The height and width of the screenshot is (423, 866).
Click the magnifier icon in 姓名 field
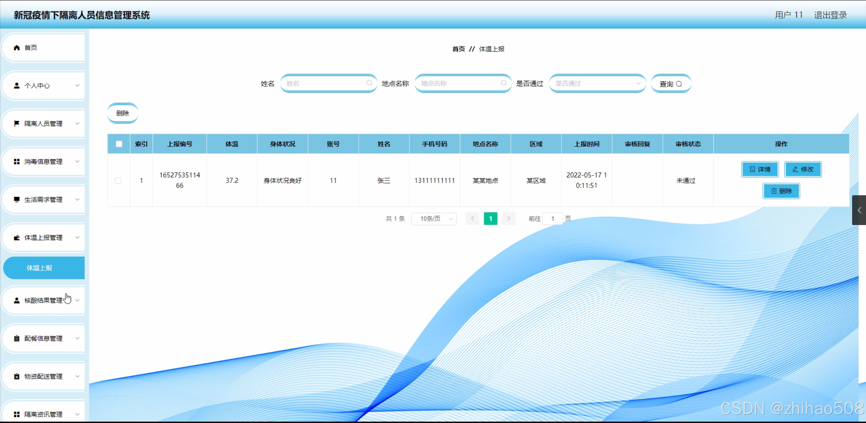point(369,83)
